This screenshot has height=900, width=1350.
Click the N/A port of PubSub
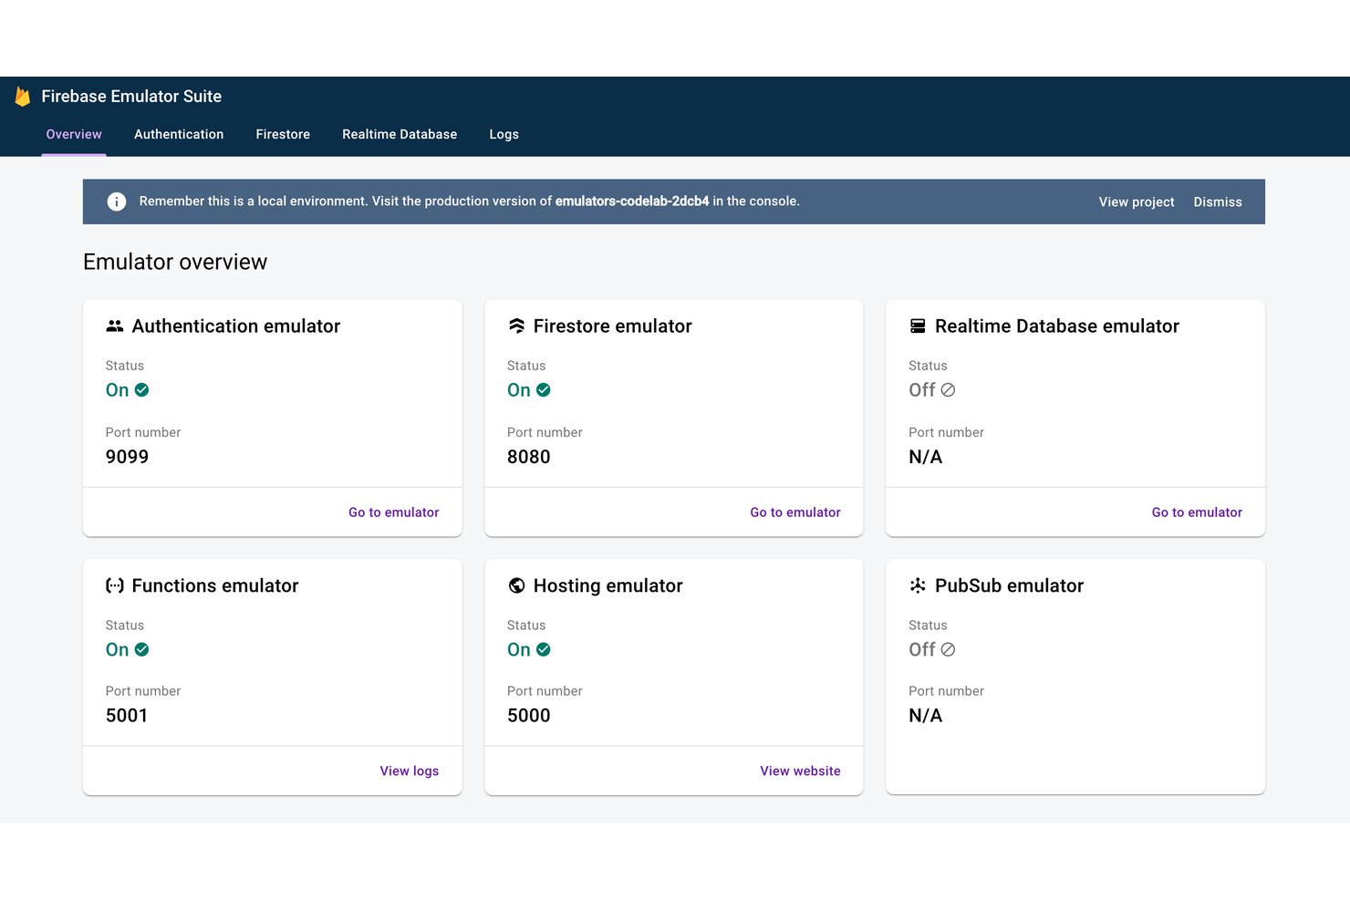(926, 716)
